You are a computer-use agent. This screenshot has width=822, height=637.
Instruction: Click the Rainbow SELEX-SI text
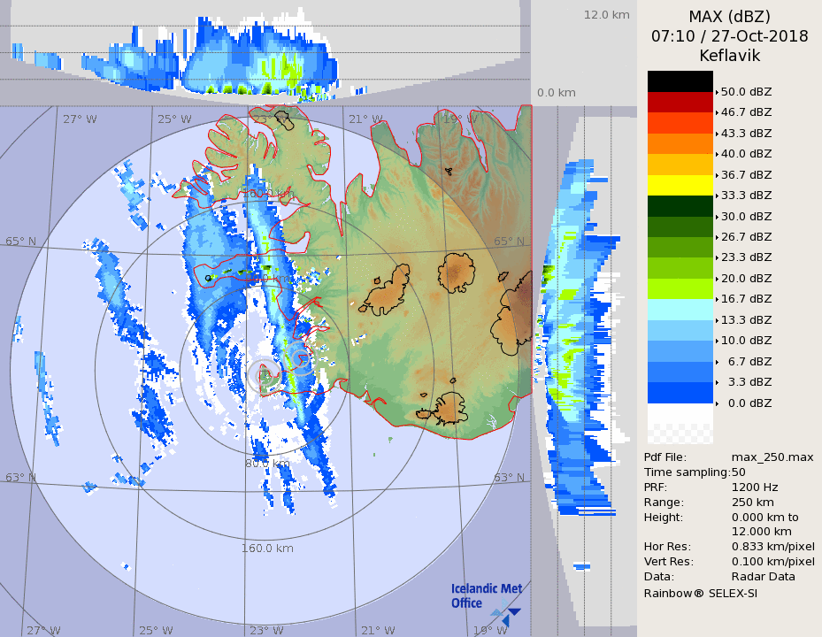tap(700, 593)
